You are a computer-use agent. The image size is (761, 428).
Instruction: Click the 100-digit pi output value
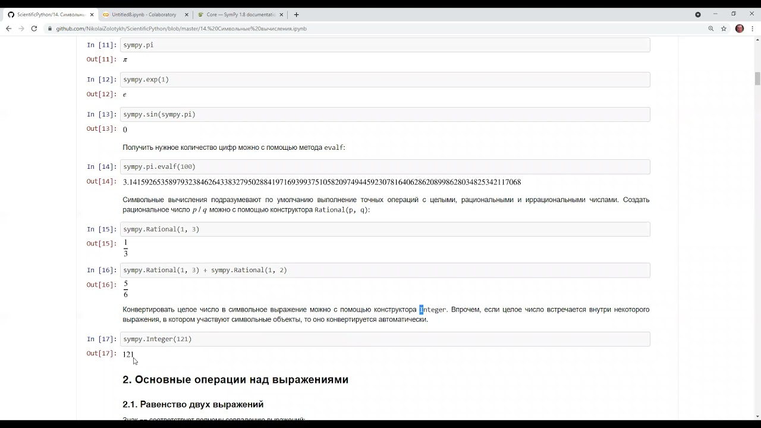[322, 182]
